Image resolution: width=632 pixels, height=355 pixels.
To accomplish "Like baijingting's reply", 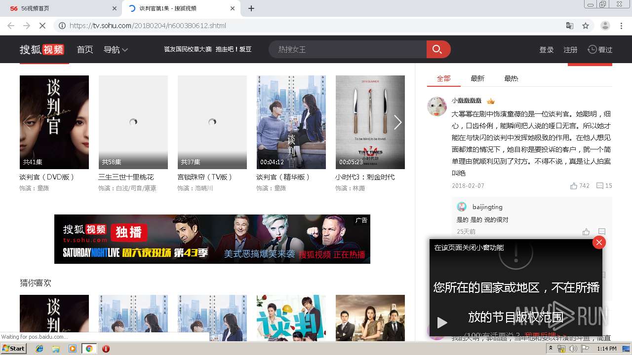I will [x=586, y=232].
